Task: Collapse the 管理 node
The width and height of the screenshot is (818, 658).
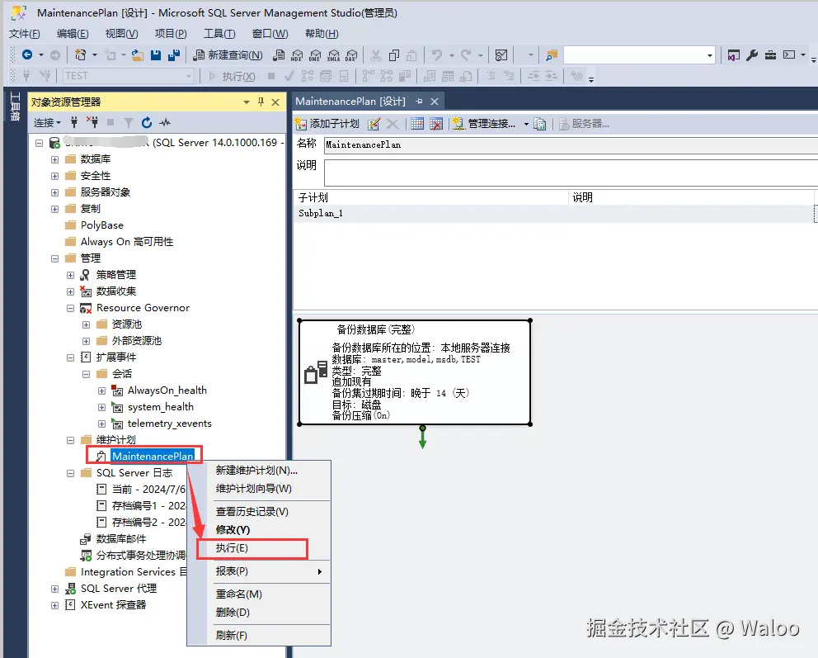Action: pos(54,258)
